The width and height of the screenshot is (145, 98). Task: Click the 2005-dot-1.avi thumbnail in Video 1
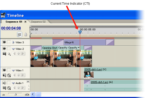coord(89,75)
